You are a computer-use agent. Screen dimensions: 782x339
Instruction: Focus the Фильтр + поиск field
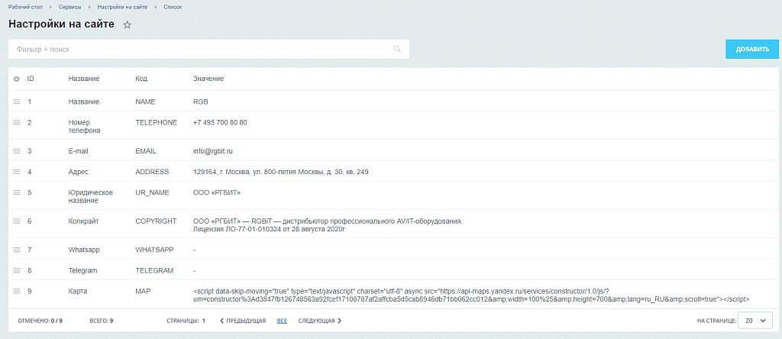(x=209, y=50)
